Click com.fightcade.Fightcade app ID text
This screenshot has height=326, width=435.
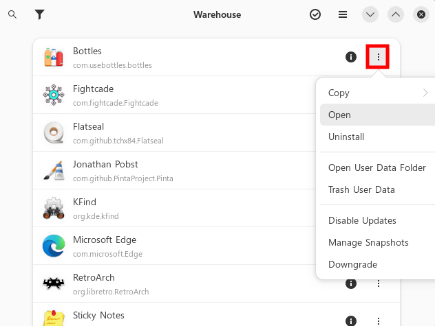[x=116, y=103]
